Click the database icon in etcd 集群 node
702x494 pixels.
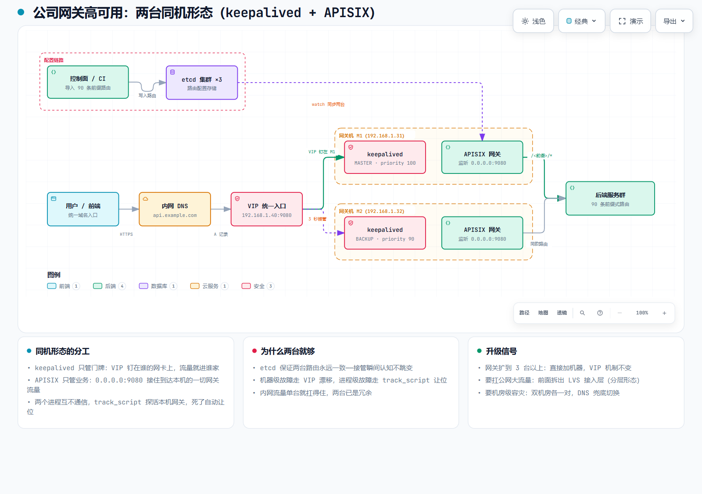172,72
